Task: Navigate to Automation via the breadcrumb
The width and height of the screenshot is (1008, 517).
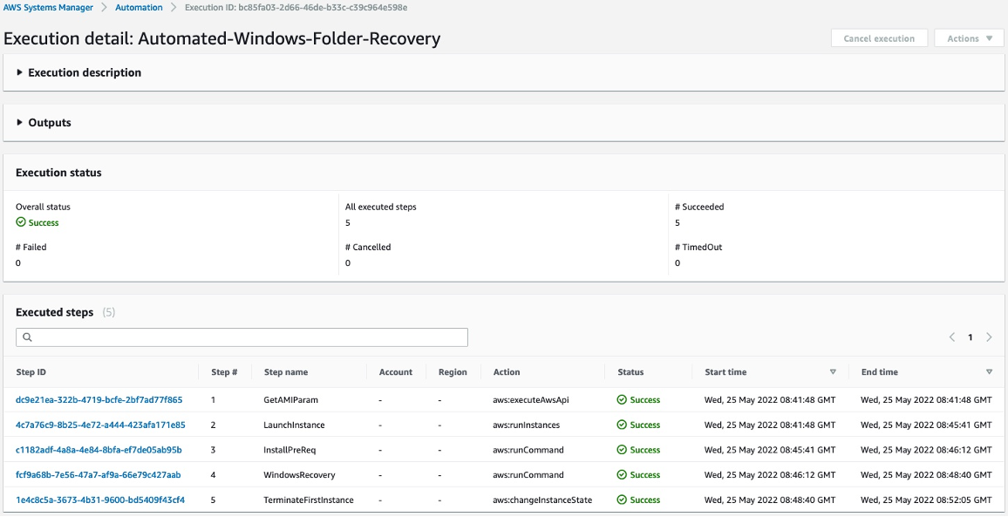Action: pos(140,7)
